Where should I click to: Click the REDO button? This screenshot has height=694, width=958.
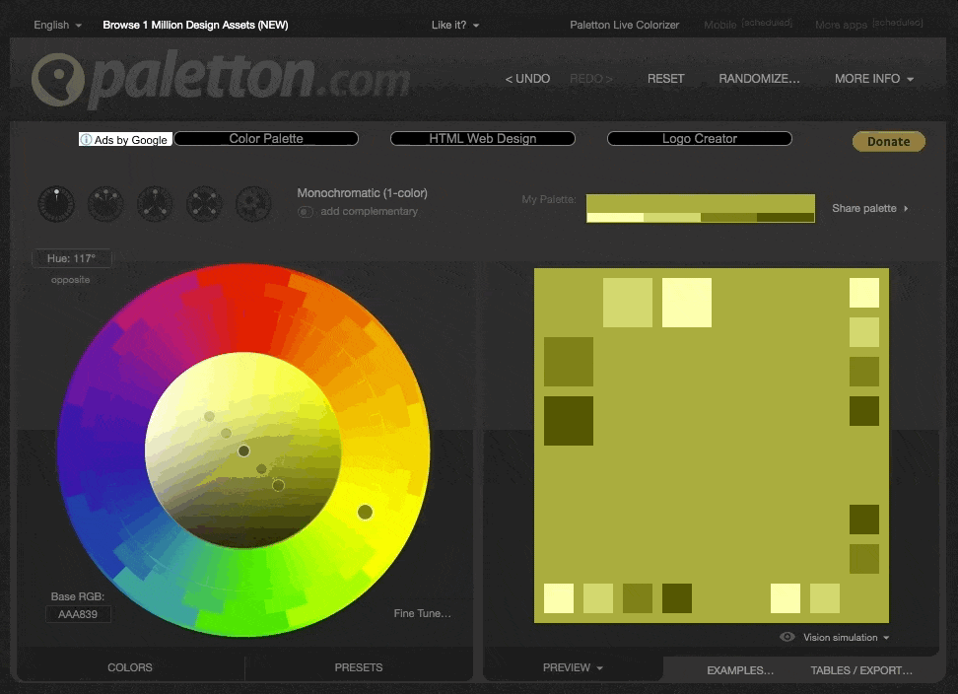point(590,79)
